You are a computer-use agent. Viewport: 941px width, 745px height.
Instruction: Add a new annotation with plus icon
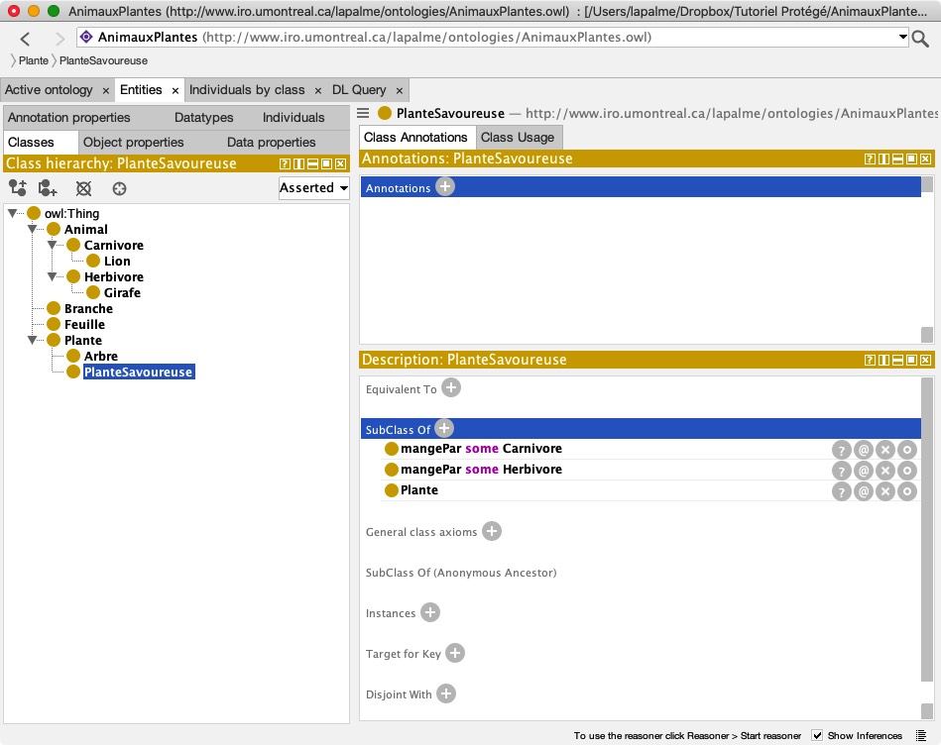tap(445, 187)
